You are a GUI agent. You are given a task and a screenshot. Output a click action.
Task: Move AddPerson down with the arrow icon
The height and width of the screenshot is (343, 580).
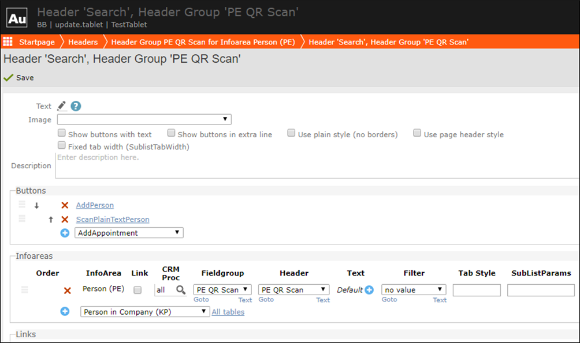click(36, 205)
